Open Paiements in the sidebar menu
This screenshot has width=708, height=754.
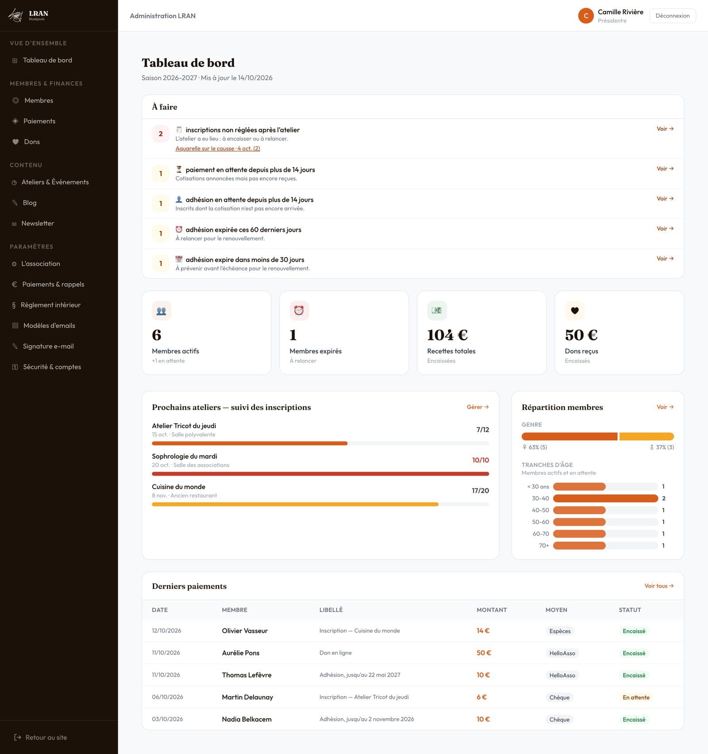(x=59, y=121)
